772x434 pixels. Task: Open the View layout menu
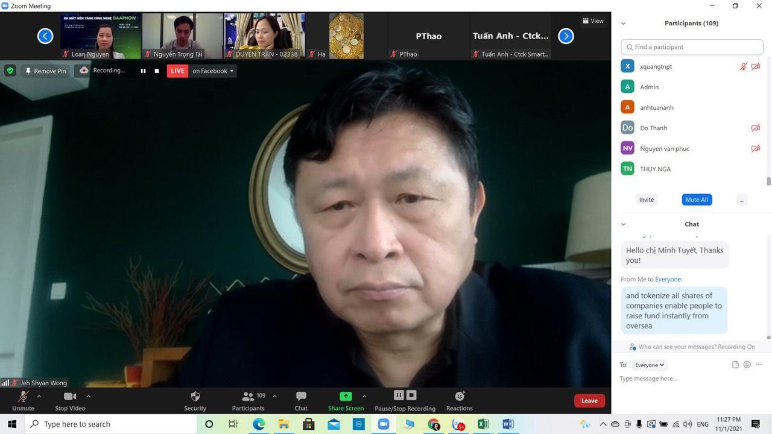(593, 20)
